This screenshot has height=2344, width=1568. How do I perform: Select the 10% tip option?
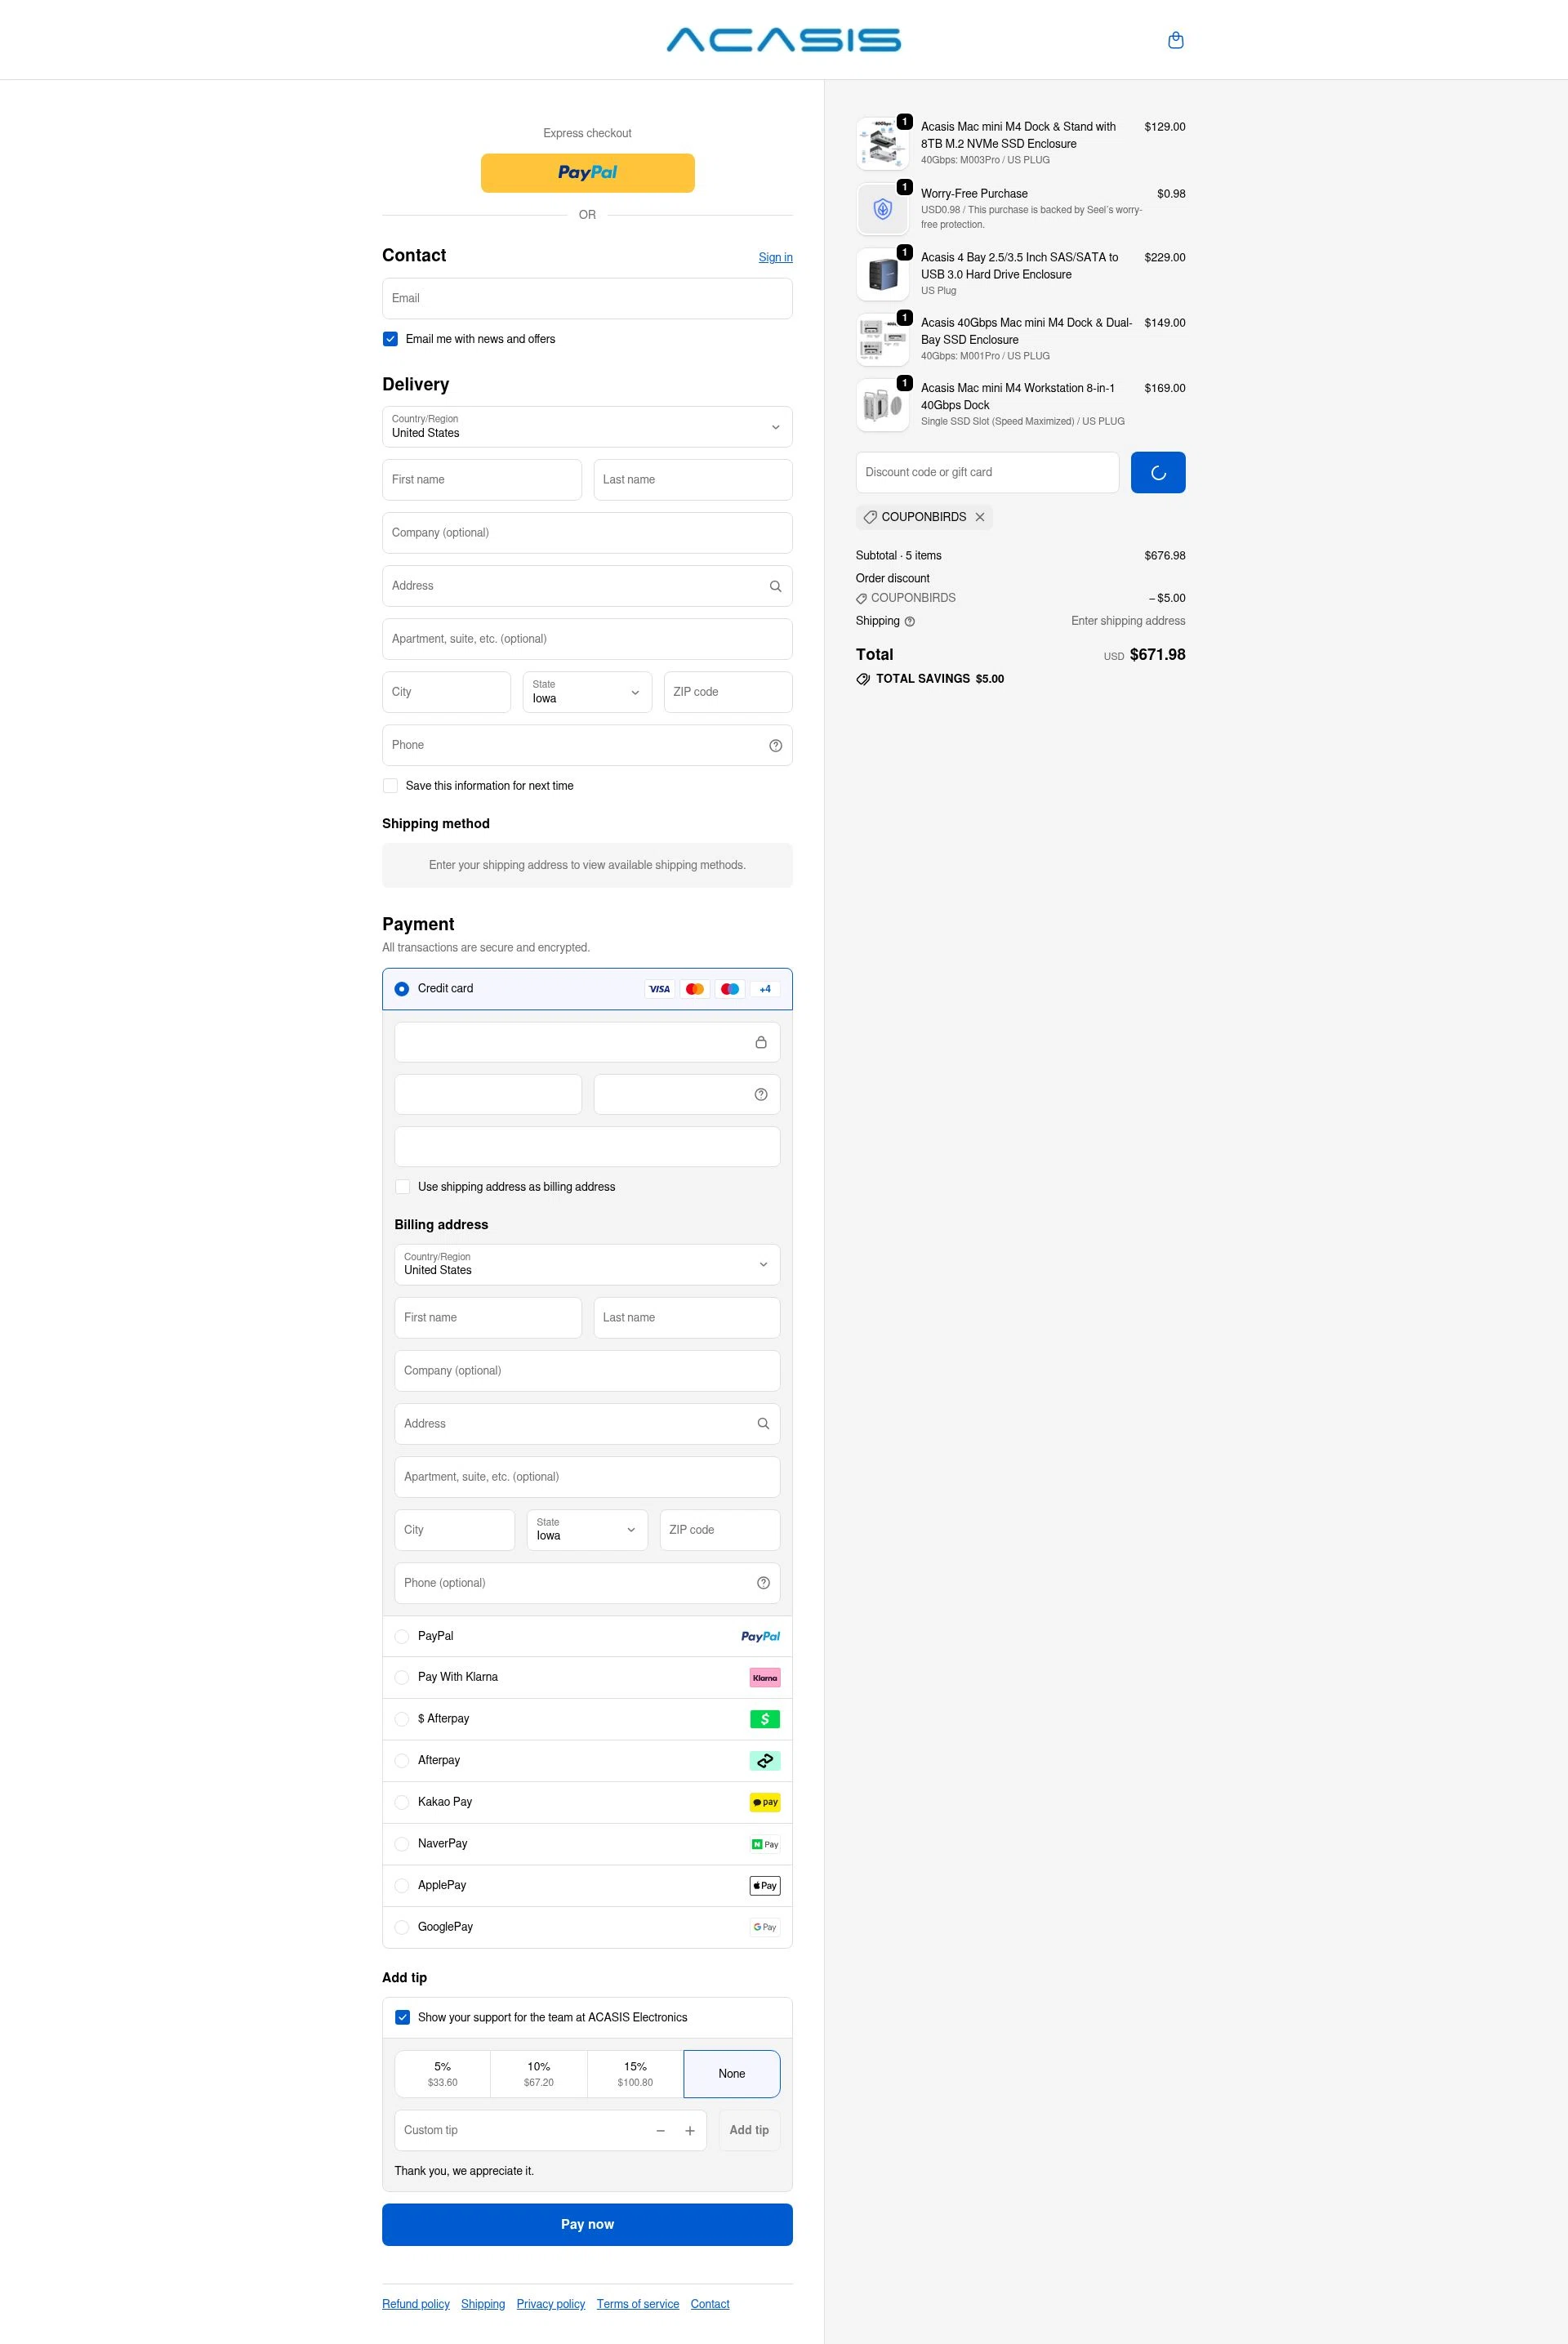tap(538, 2073)
